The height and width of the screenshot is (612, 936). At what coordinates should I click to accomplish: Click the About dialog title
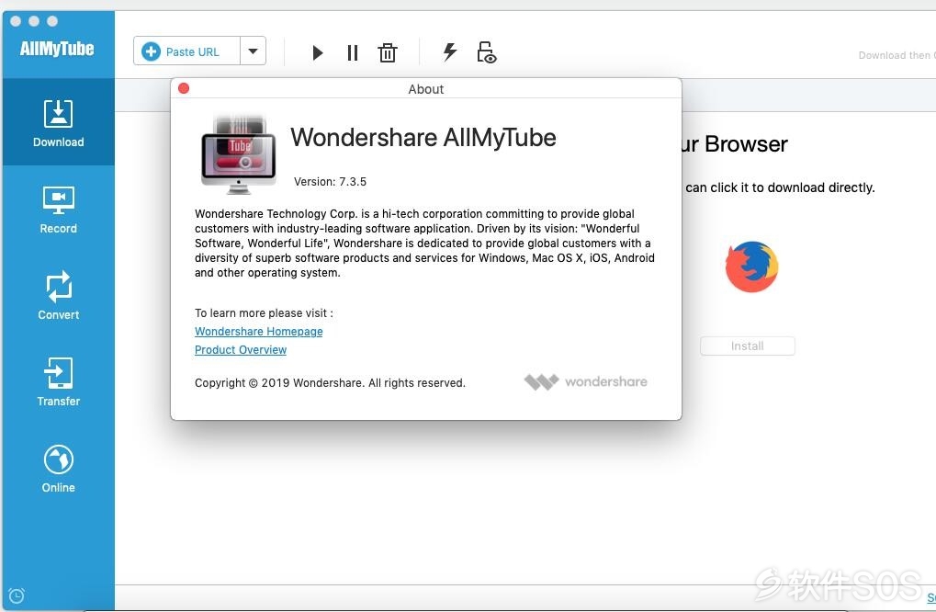[425, 89]
